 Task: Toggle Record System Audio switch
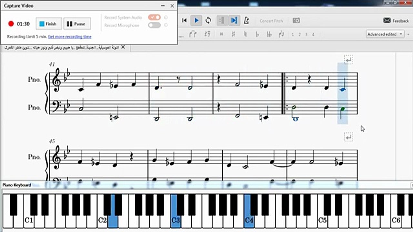(154, 17)
